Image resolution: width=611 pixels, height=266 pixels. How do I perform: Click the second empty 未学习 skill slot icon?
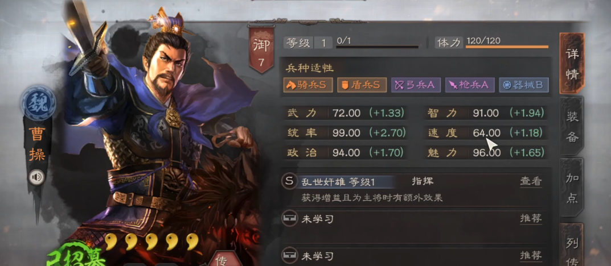click(x=289, y=256)
